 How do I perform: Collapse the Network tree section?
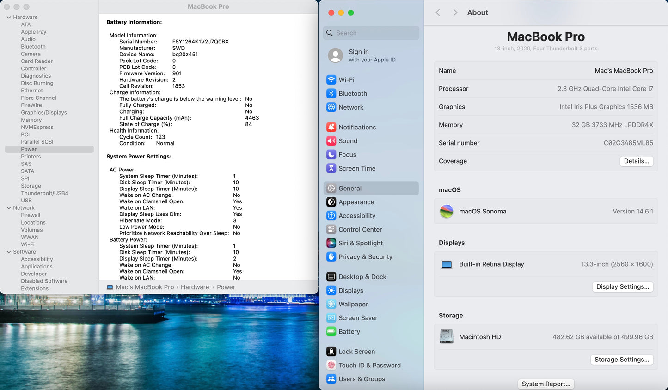[x=9, y=208]
